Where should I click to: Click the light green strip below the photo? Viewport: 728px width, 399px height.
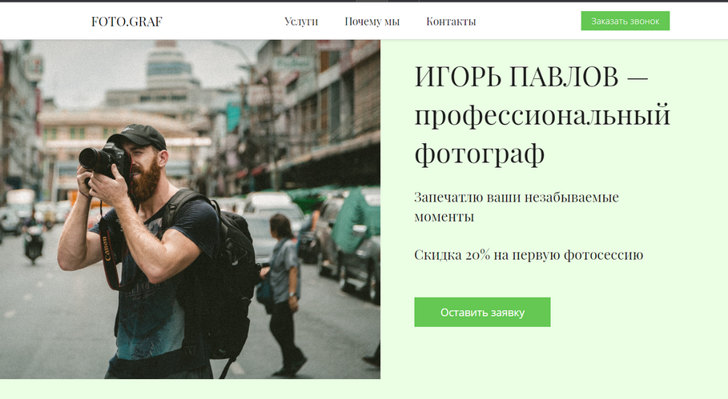364,389
